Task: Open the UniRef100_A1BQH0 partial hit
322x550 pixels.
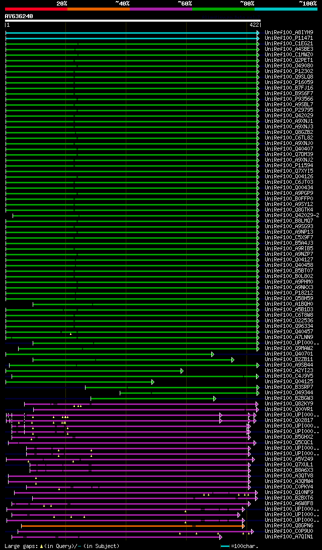Action: point(289,304)
